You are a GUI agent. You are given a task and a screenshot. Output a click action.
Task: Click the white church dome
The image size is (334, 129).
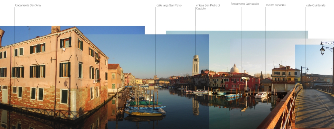pos(235,69)
